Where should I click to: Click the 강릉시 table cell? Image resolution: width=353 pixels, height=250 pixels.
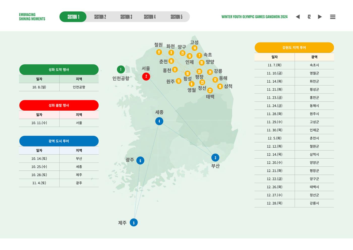pyautogui.click(x=314, y=203)
